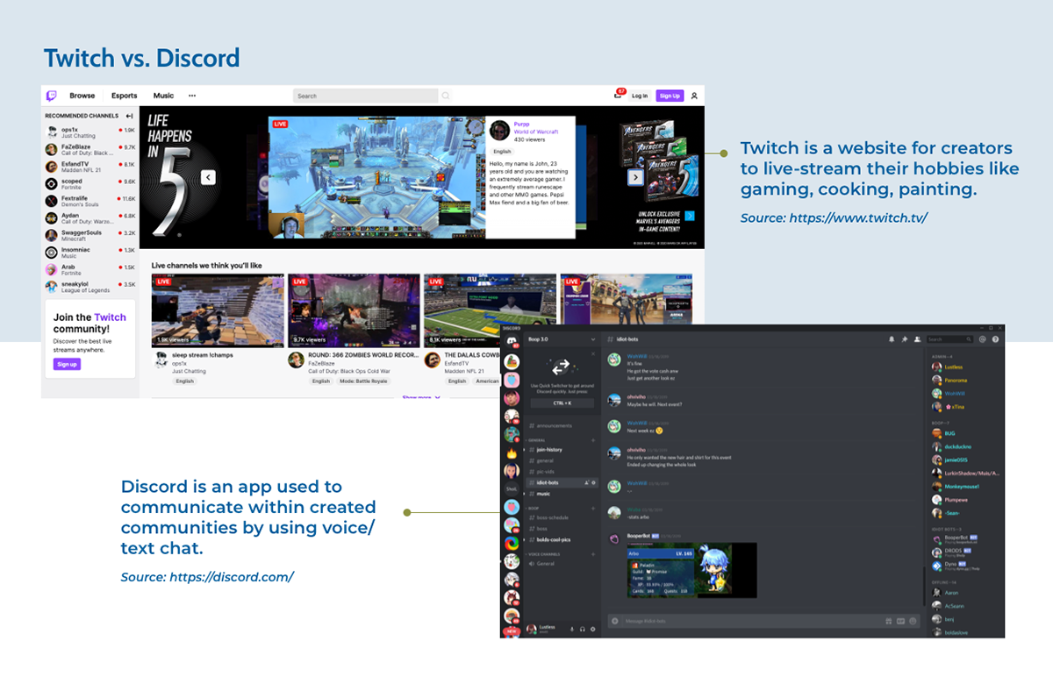
Task: Open Discord mentions inbox icon
Action: [982, 339]
